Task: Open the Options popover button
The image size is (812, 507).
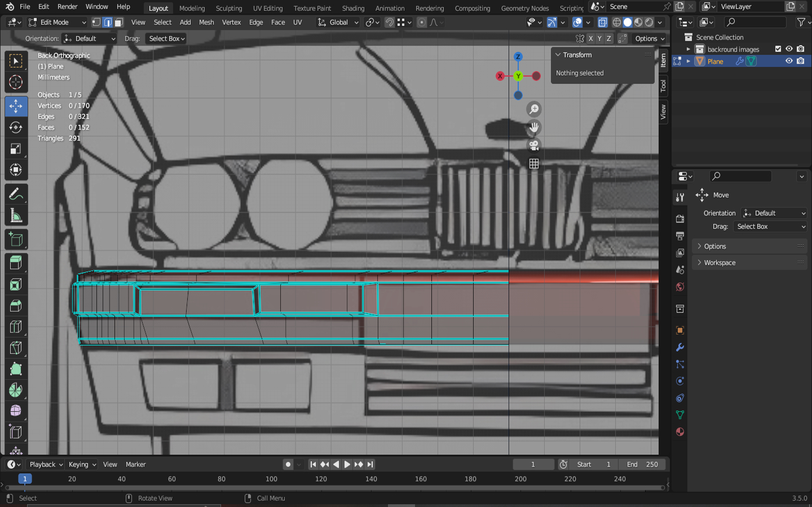Action: coord(650,39)
